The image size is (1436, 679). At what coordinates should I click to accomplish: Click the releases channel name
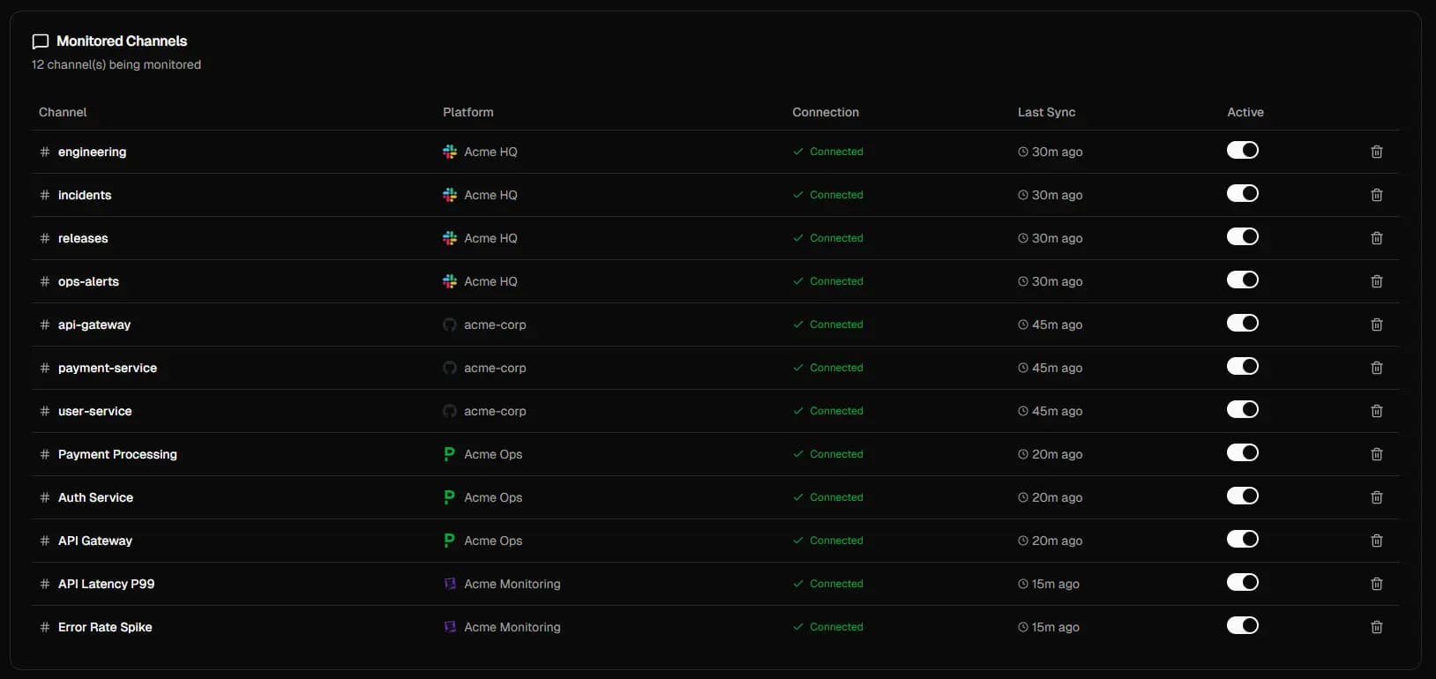(x=83, y=238)
